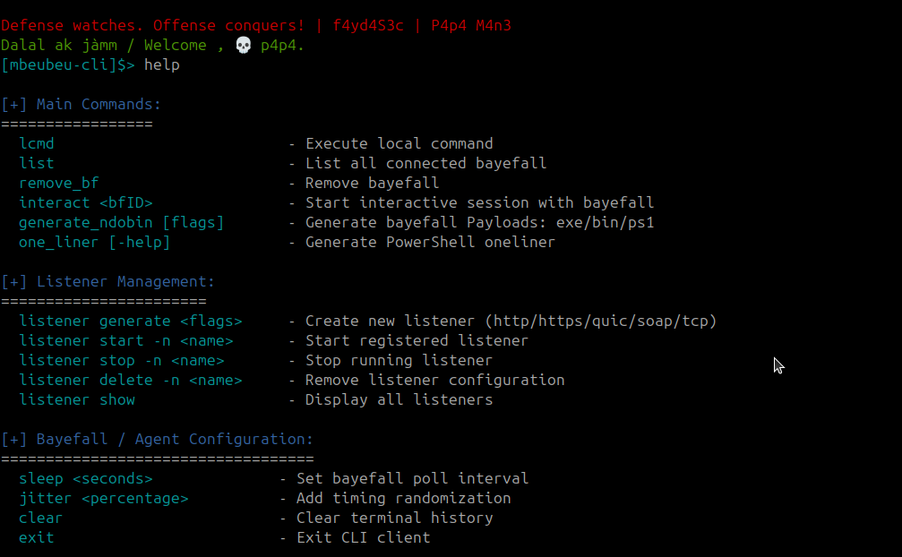Click the 'one_liner [-help]' command
Viewport: 902px width, 557px height.
pos(95,242)
